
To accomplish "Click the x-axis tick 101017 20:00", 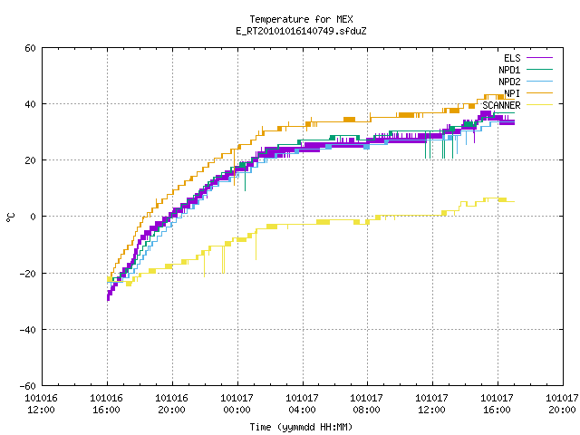I will [x=562, y=404].
